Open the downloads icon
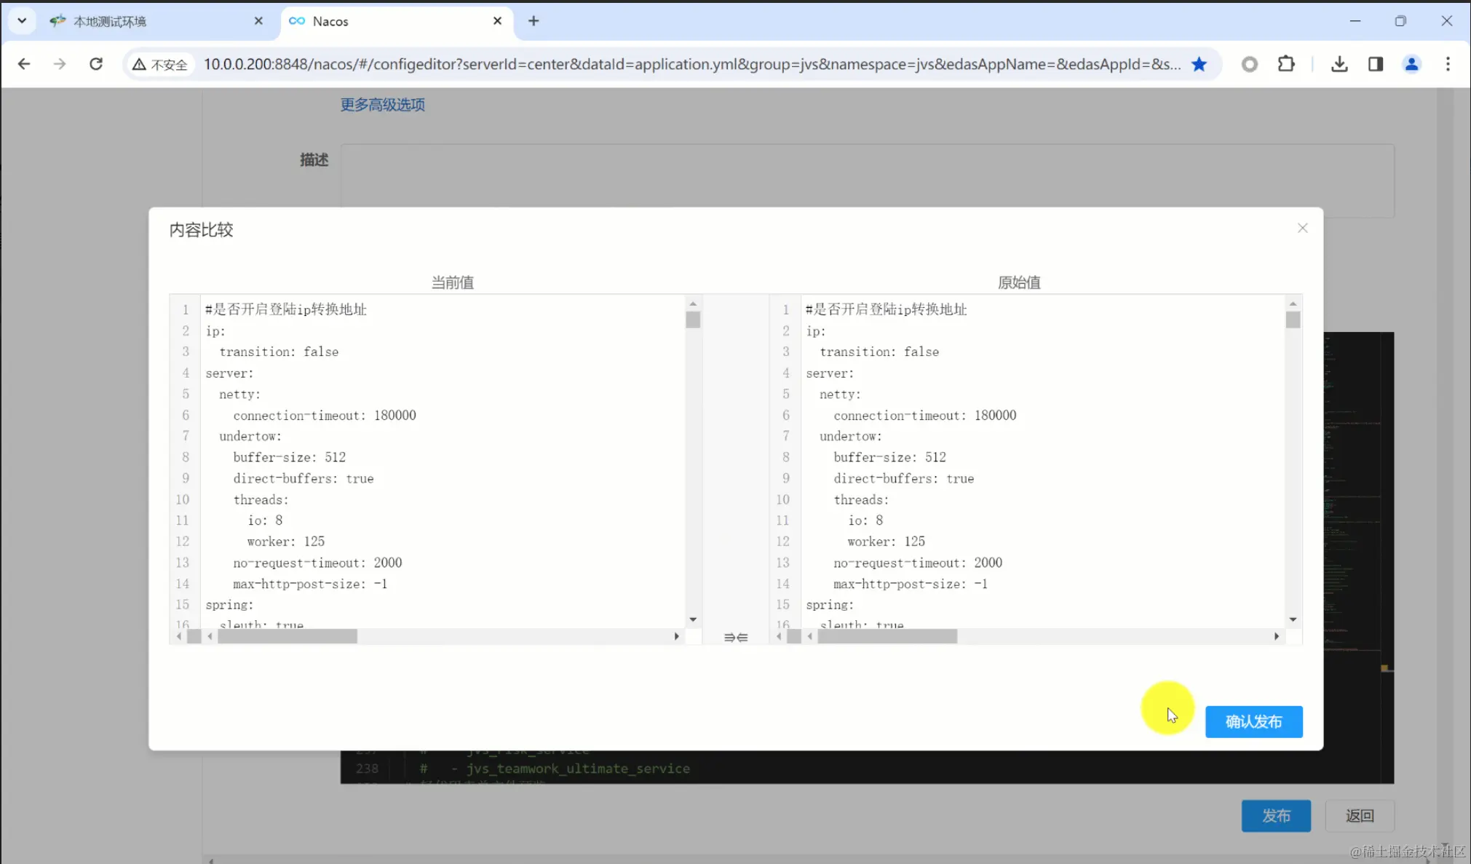 (x=1339, y=64)
